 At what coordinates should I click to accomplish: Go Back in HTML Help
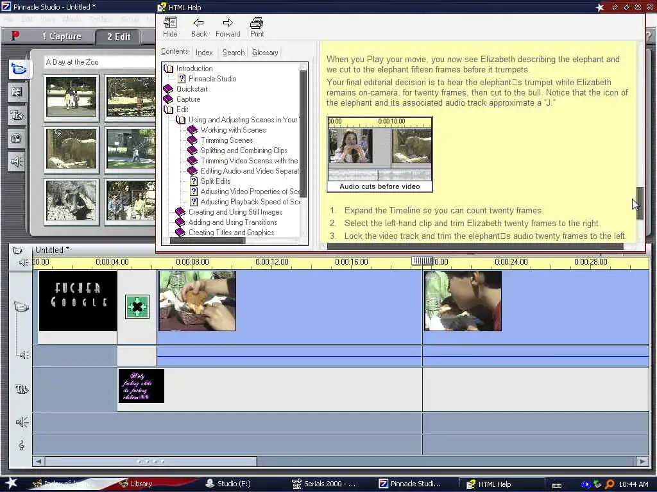coord(199,27)
